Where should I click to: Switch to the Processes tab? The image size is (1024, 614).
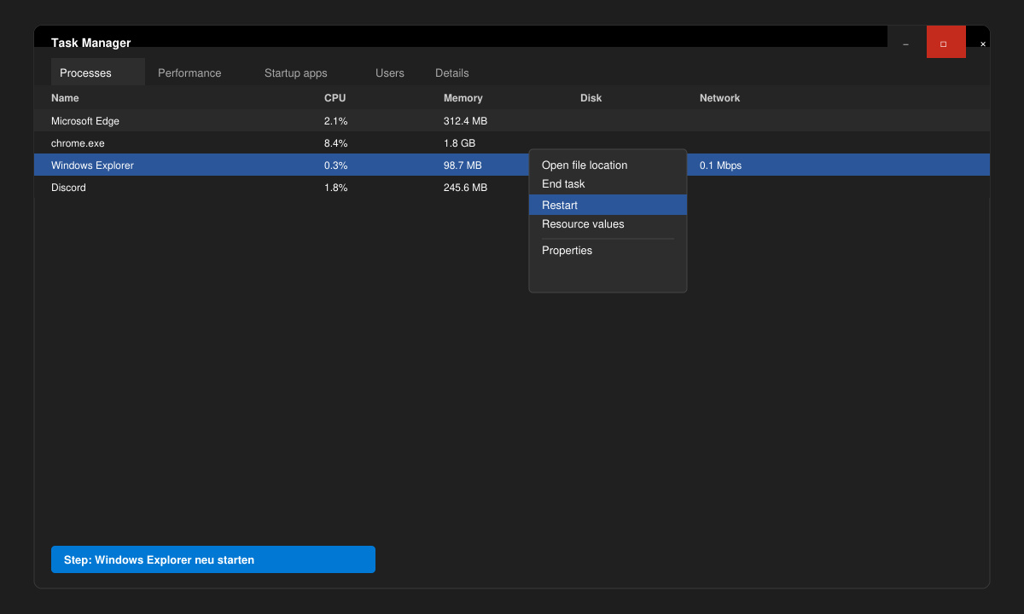[x=98, y=72]
